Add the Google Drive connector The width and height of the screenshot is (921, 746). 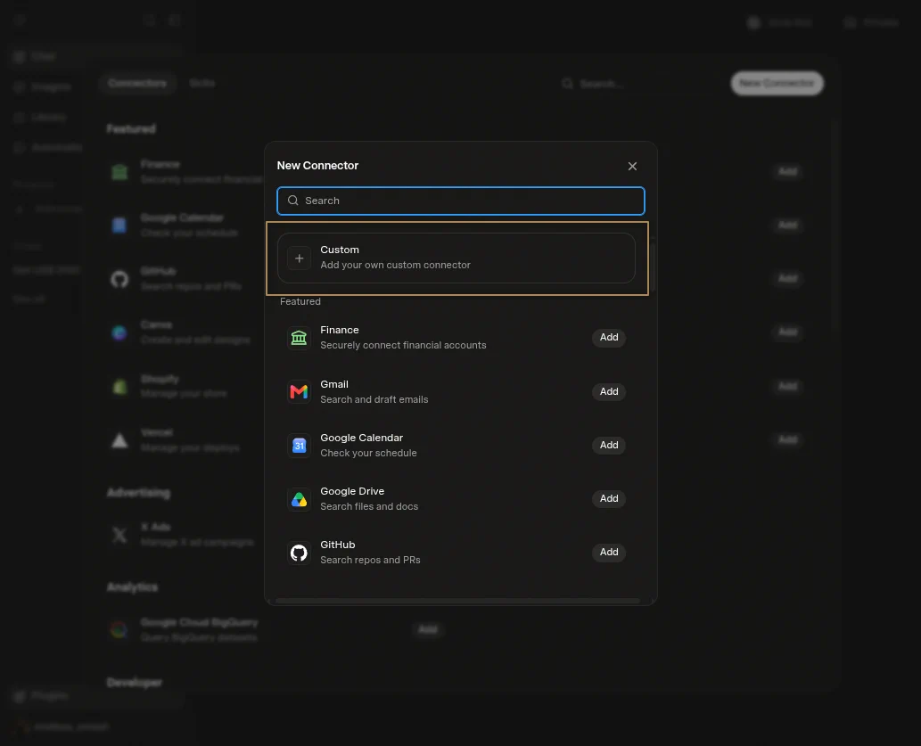(609, 498)
